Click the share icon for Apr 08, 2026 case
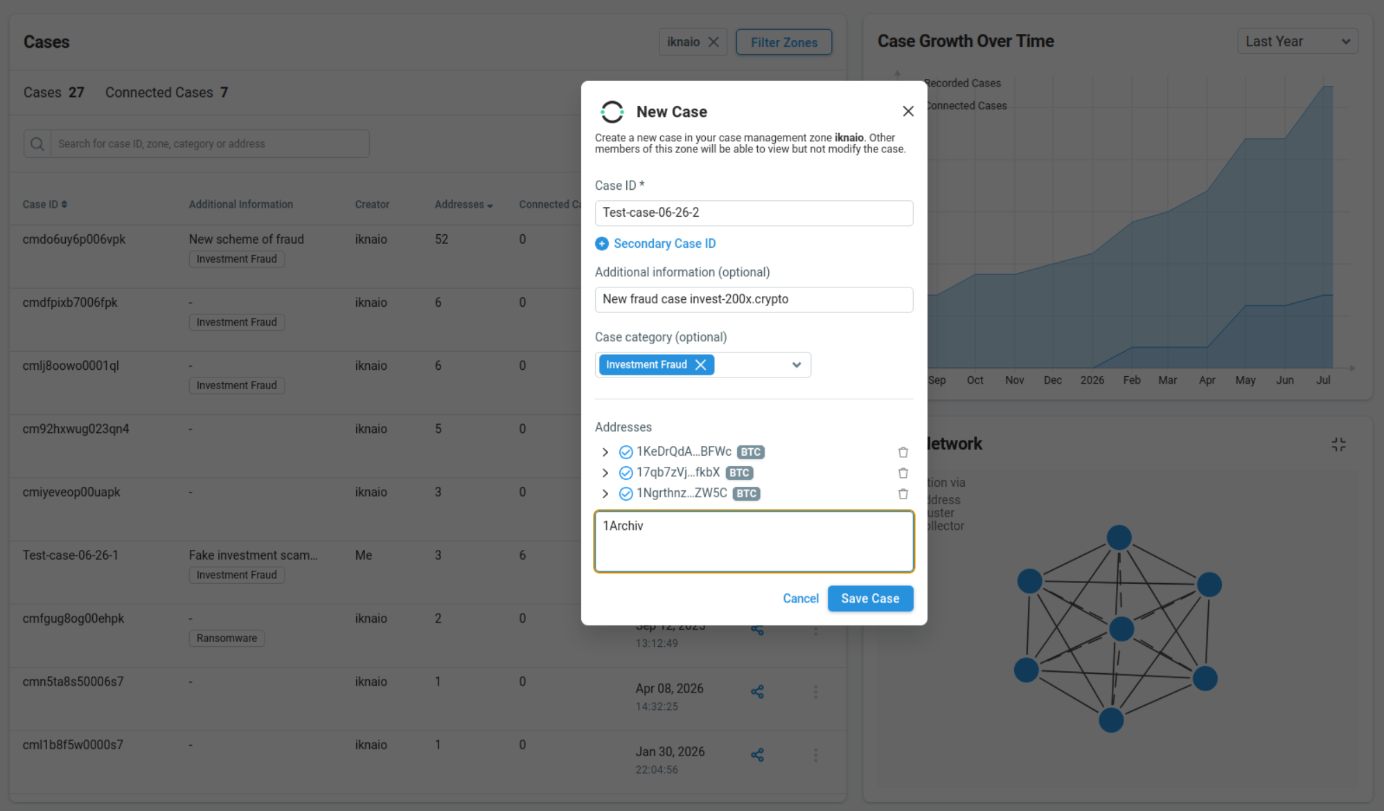Image resolution: width=1384 pixels, height=811 pixels. point(757,692)
